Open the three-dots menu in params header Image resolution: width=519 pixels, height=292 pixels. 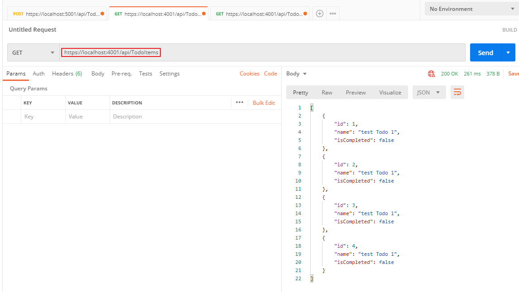[240, 103]
